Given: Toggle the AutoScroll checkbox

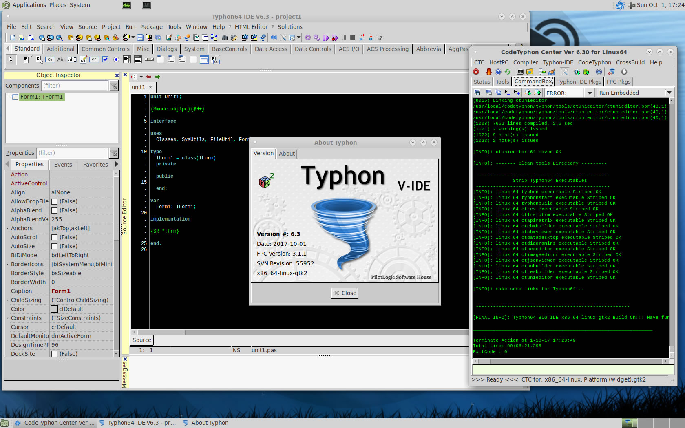Looking at the screenshot, I should [x=55, y=237].
